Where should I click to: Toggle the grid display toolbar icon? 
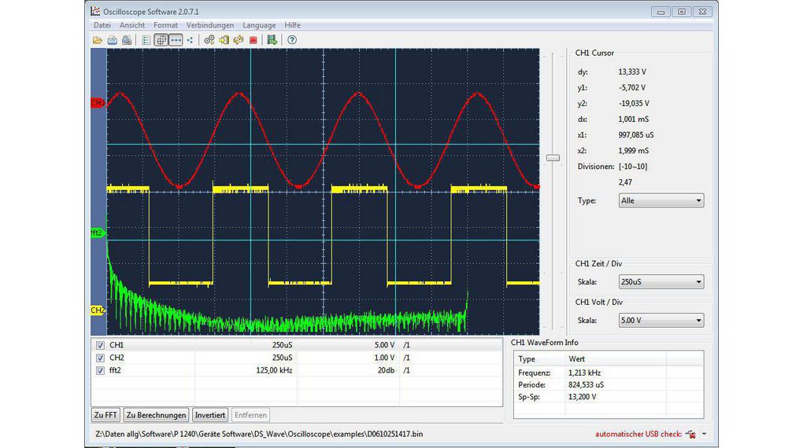tap(161, 40)
